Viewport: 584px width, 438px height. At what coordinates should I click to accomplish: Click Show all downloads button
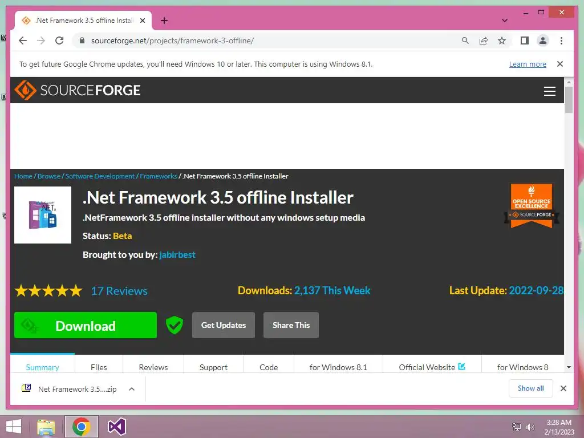tap(531, 388)
